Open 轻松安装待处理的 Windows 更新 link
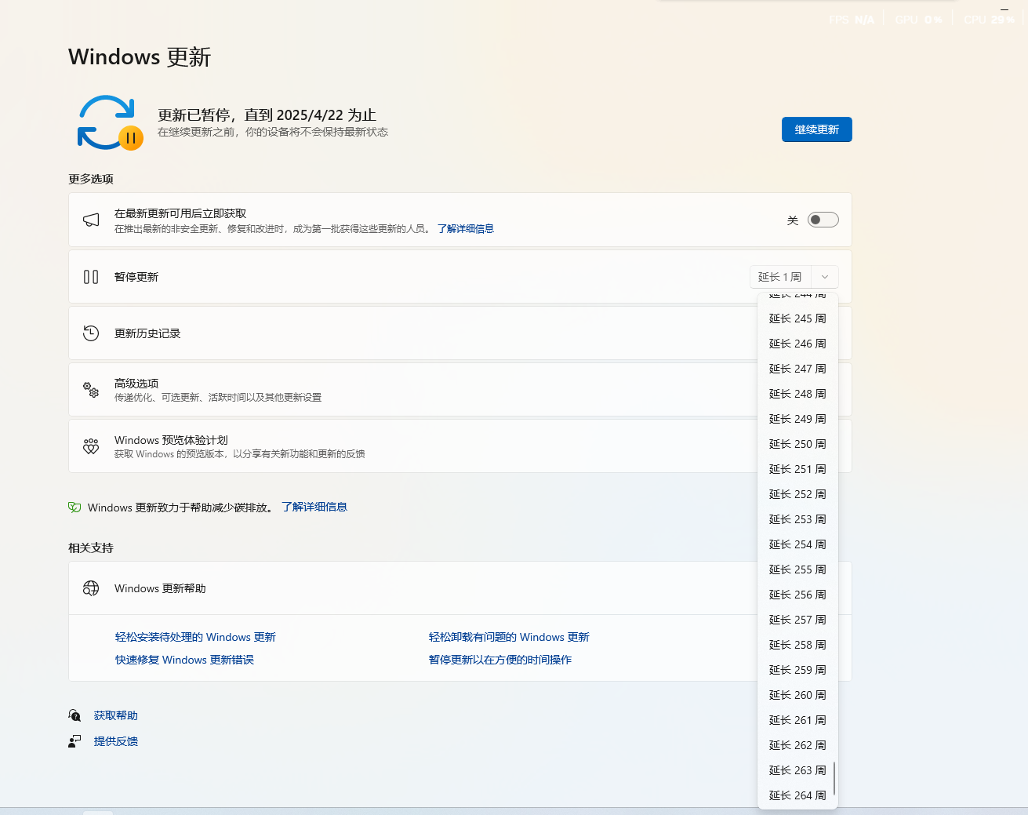The height and width of the screenshot is (815, 1028). [x=195, y=637]
